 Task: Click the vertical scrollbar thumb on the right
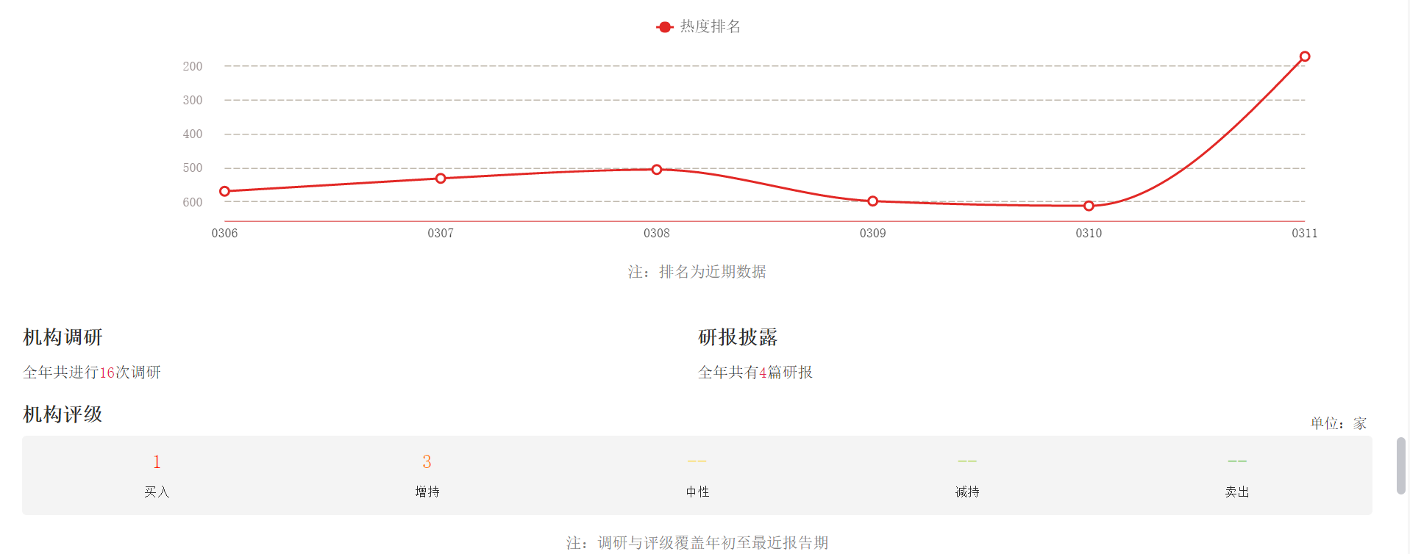[1401, 466]
